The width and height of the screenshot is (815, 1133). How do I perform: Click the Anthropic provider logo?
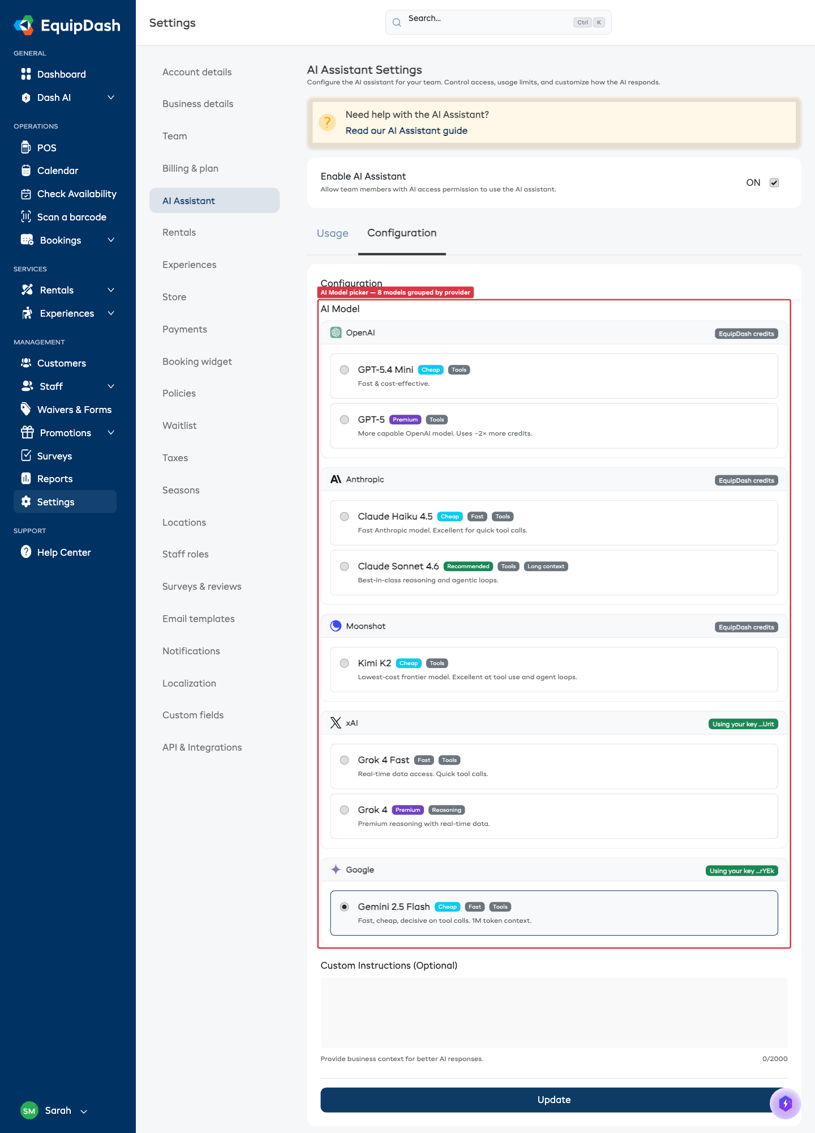(336, 479)
